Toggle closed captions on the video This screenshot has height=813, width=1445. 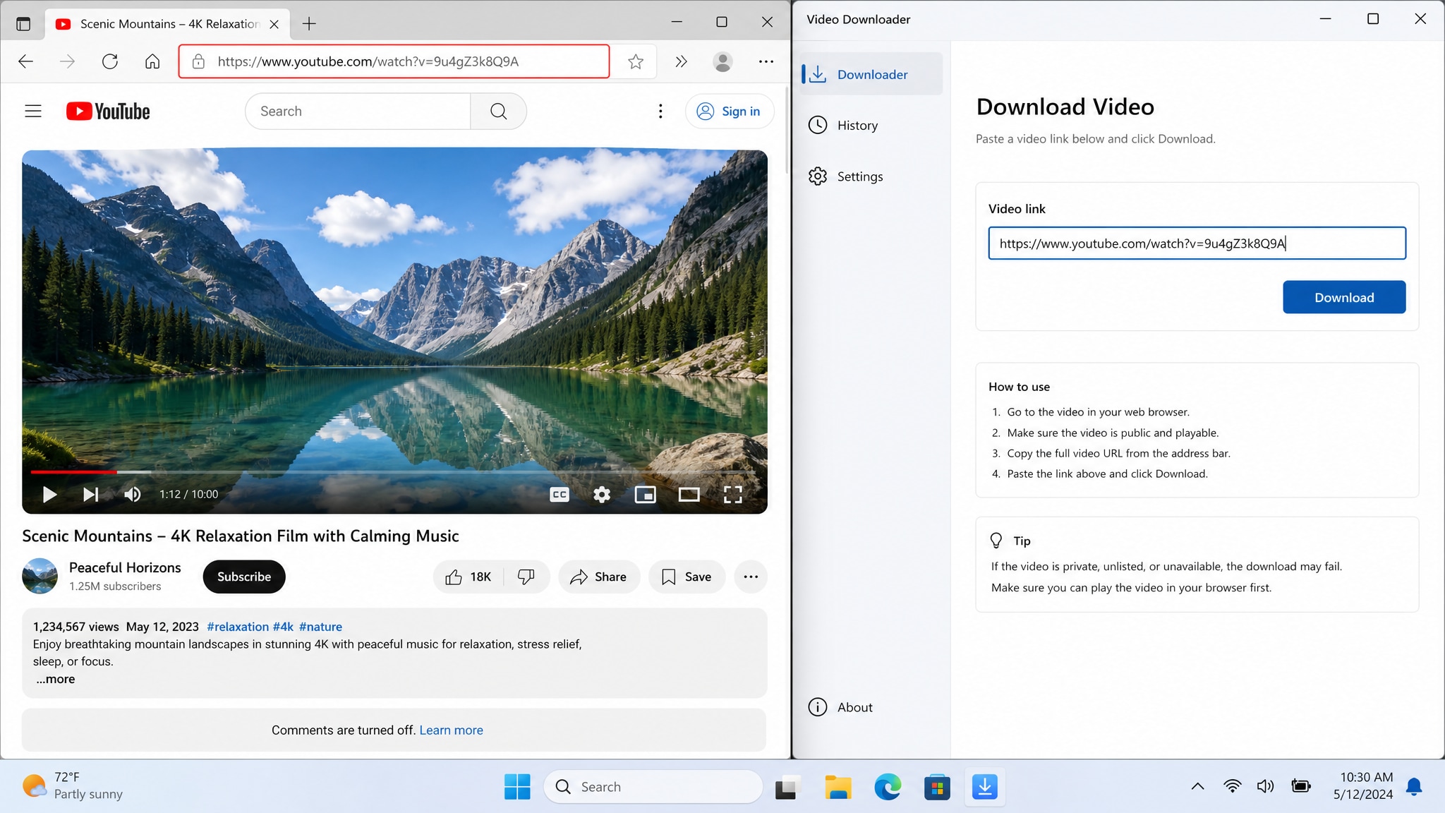[560, 495]
